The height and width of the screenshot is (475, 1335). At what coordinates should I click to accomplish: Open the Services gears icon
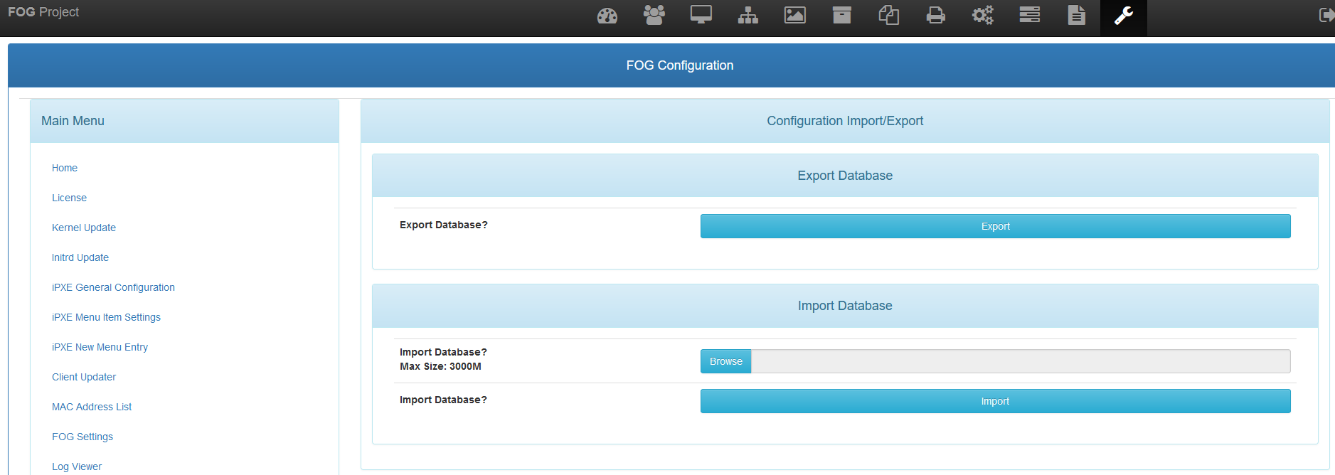[982, 16]
